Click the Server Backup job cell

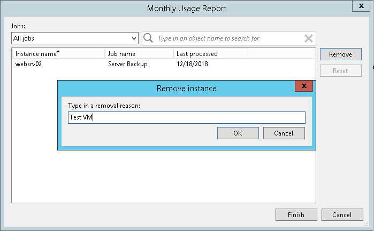127,64
